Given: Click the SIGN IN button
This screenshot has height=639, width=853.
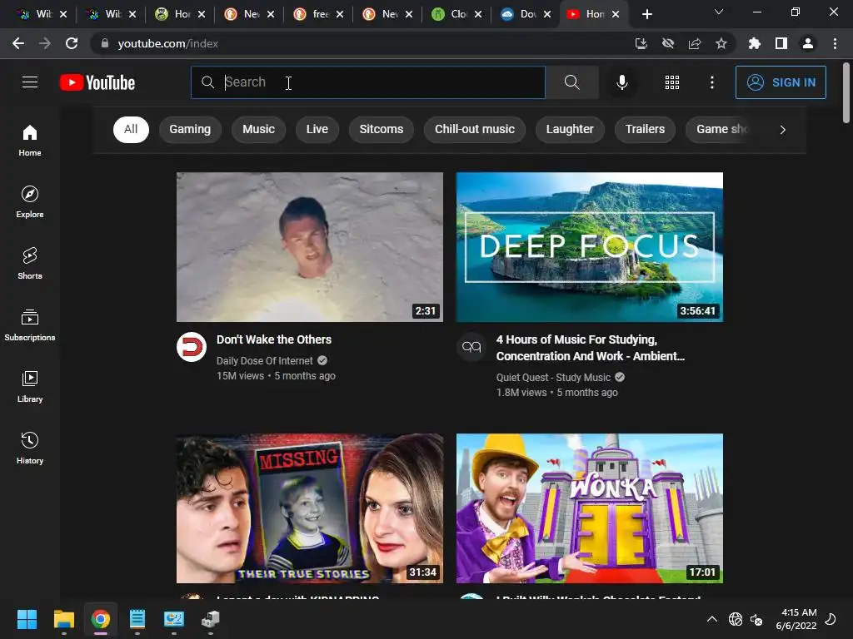Looking at the screenshot, I should pos(781,82).
